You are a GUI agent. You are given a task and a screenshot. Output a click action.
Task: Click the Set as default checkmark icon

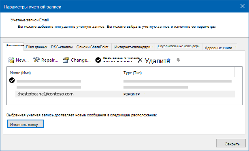(98, 60)
